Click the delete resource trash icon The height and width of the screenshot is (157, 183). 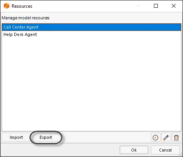click(176, 138)
